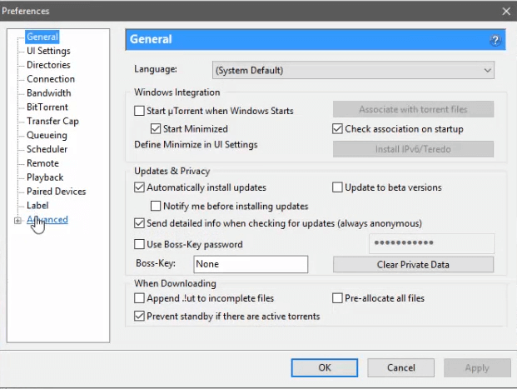
Task: Select Queueing category
Action: (x=47, y=135)
